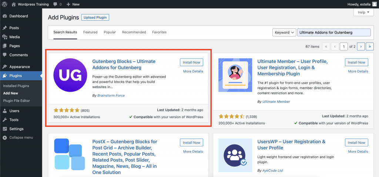The image size is (379, 177).
Task: Open UsersWP plugin title link
Action: tap(291, 144)
